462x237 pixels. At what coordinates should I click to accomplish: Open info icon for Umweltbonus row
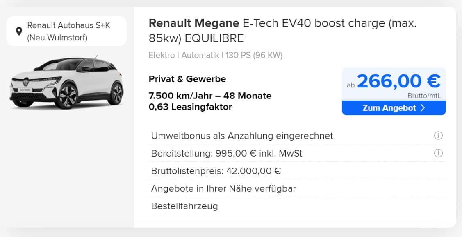point(438,136)
